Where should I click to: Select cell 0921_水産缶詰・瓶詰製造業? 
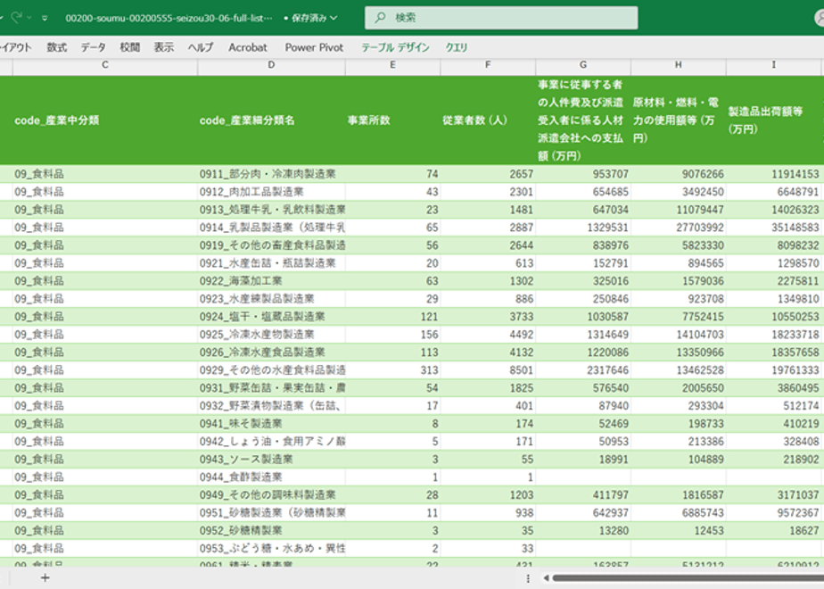point(271,263)
